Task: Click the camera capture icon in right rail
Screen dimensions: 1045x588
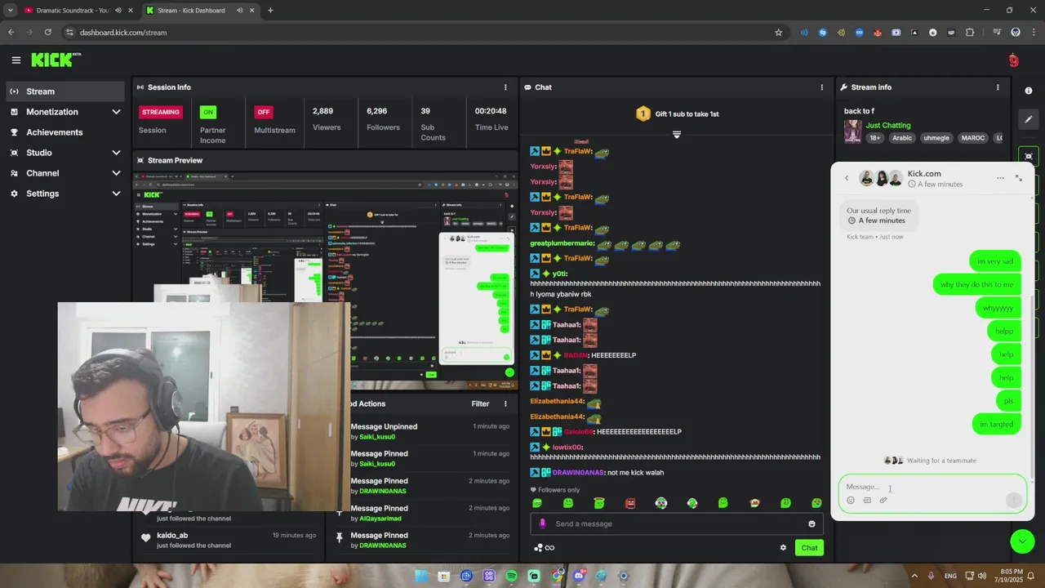Action: point(1029,156)
